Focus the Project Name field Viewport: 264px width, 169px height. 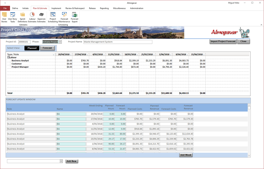pyautogui.click(x=118, y=42)
